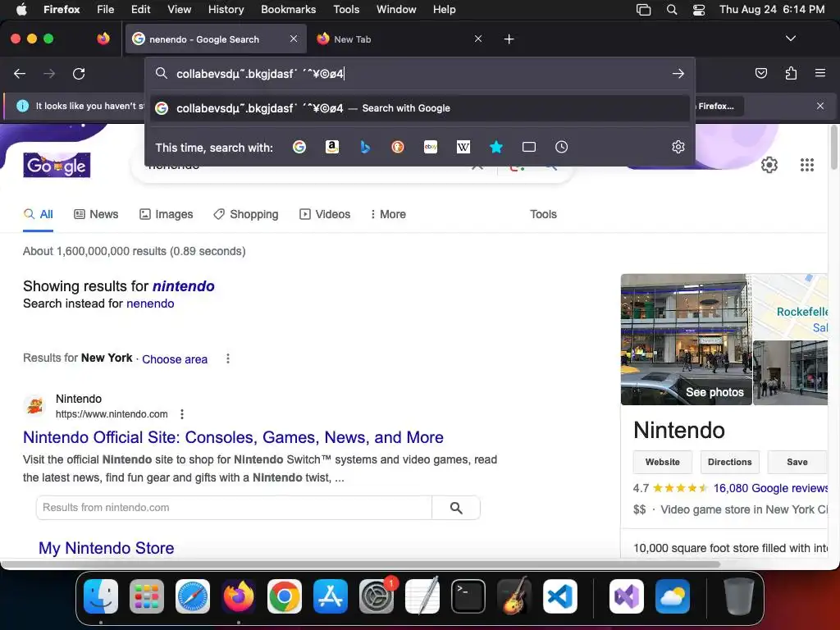
Task: Open Google Chrome from the dock
Action: pyautogui.click(x=285, y=596)
